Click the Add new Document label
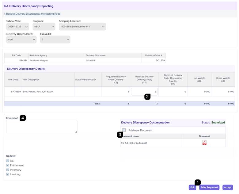The height and width of the screenshot is (194, 239). coord(140,130)
